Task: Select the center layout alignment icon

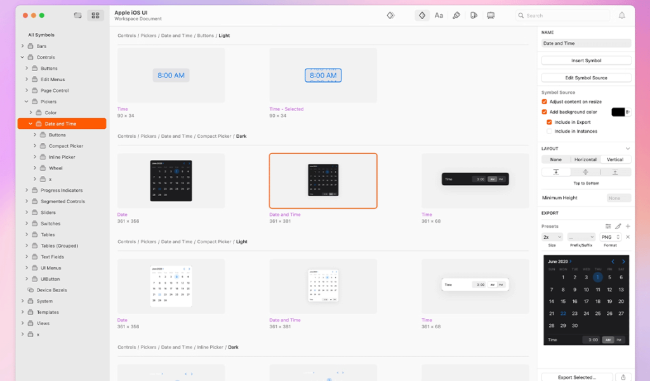Action: pyautogui.click(x=585, y=172)
